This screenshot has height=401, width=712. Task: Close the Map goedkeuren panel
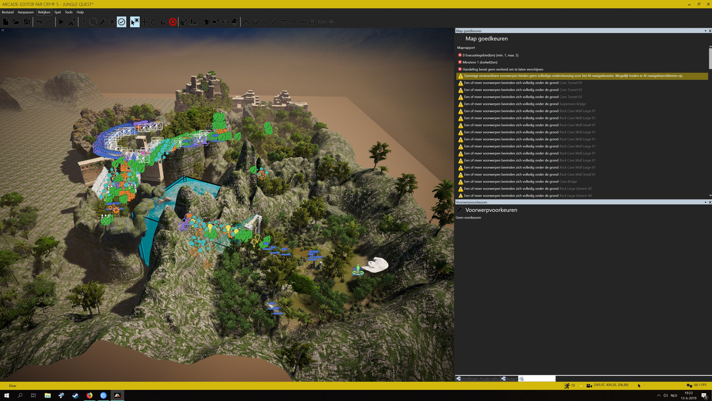point(709,31)
